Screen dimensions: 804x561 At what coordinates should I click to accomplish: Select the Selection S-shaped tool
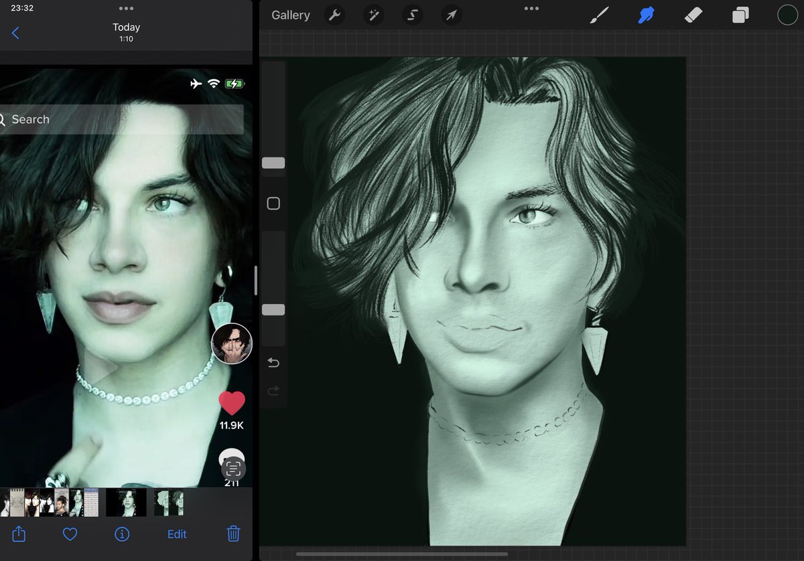[x=412, y=15]
